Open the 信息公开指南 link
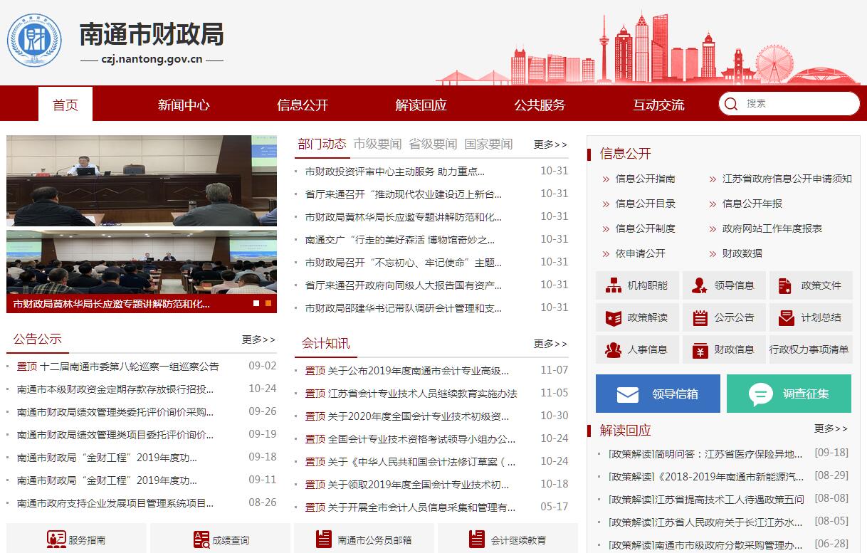This screenshot has width=867, height=553. click(645, 179)
